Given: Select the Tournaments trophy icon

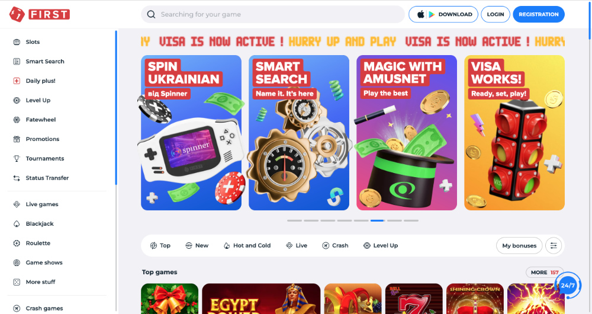Looking at the screenshot, I should point(17,159).
